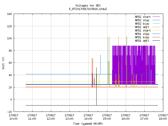Click the "NPD2 start" legend label
The image size is (168, 126).
tap(143, 17)
